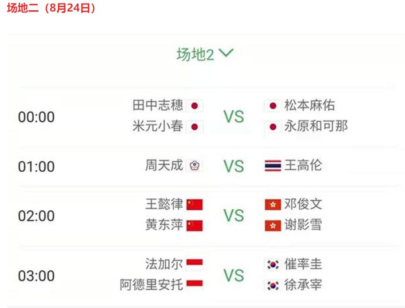Click Thailand flag beside 王高伦
Image resolution: width=405 pixels, height=308 pixels.
click(273, 165)
